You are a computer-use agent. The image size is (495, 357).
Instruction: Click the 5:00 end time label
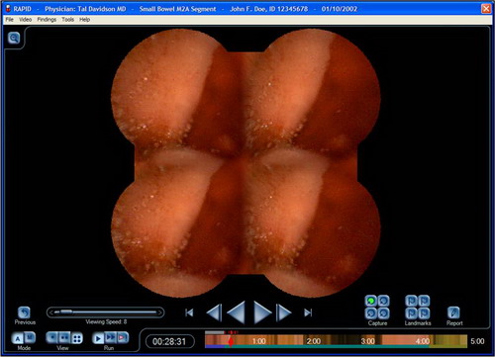(477, 341)
